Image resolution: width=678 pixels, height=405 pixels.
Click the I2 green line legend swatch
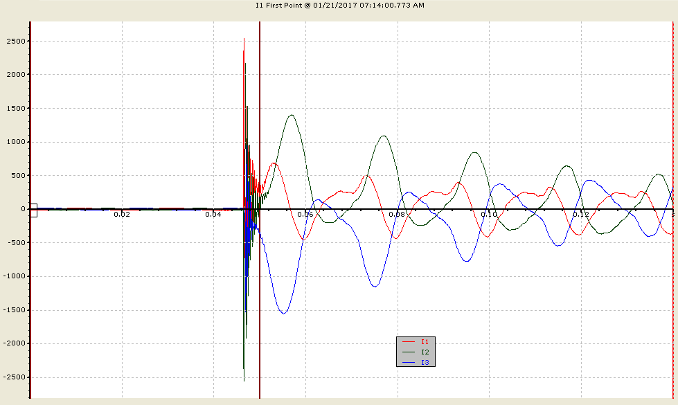tap(409, 352)
